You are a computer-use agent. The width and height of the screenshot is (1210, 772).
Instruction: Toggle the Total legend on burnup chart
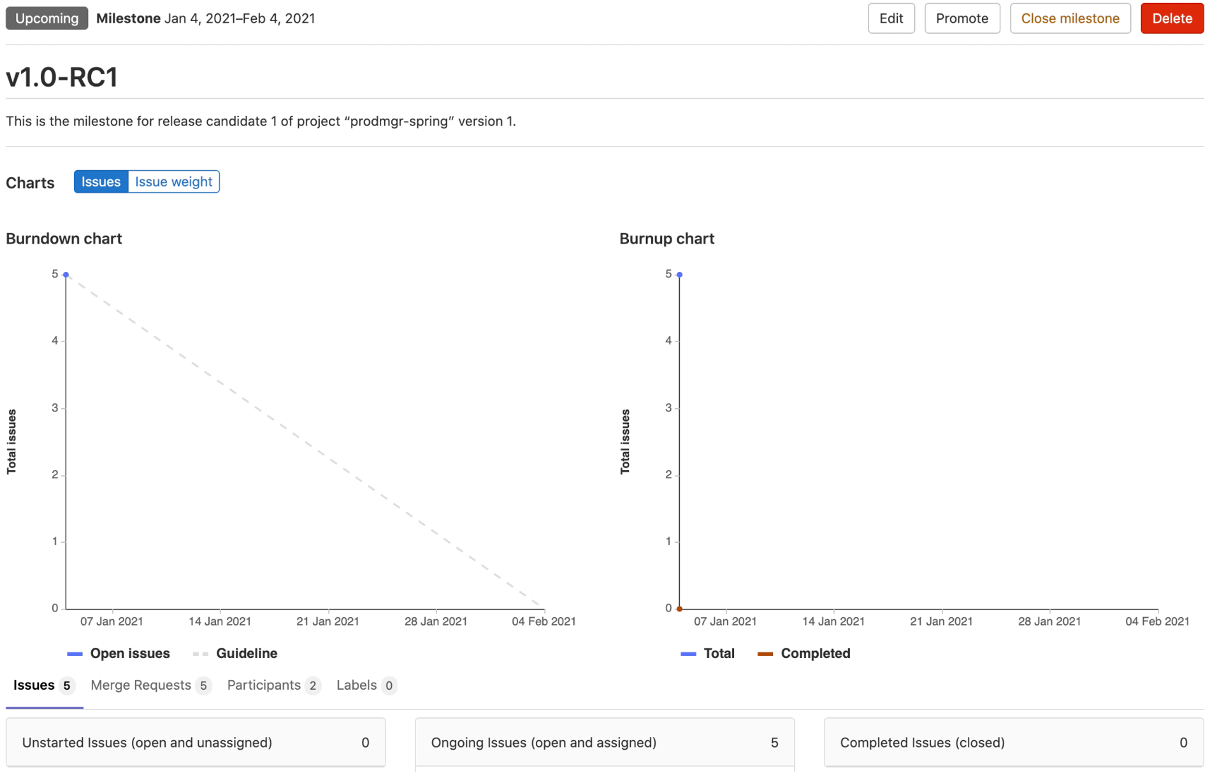[708, 653]
